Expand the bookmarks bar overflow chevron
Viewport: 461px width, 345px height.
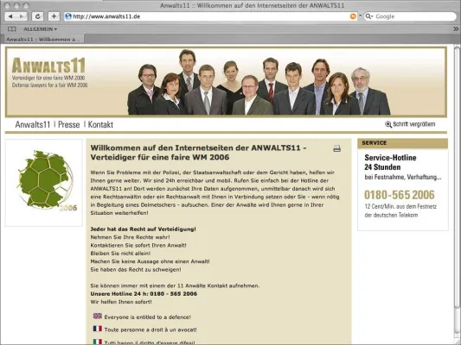pyautogui.click(x=456, y=29)
